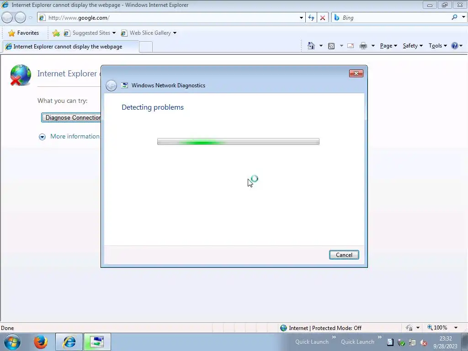The height and width of the screenshot is (351, 468).
Task: Expand the Print options dropdown arrow
Action: point(373,46)
